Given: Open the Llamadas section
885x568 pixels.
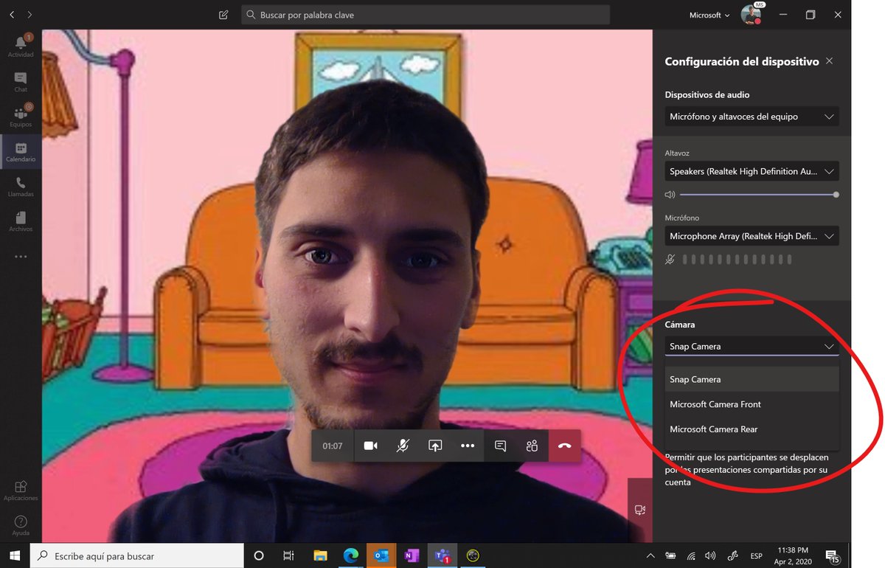Looking at the screenshot, I should point(21,187).
